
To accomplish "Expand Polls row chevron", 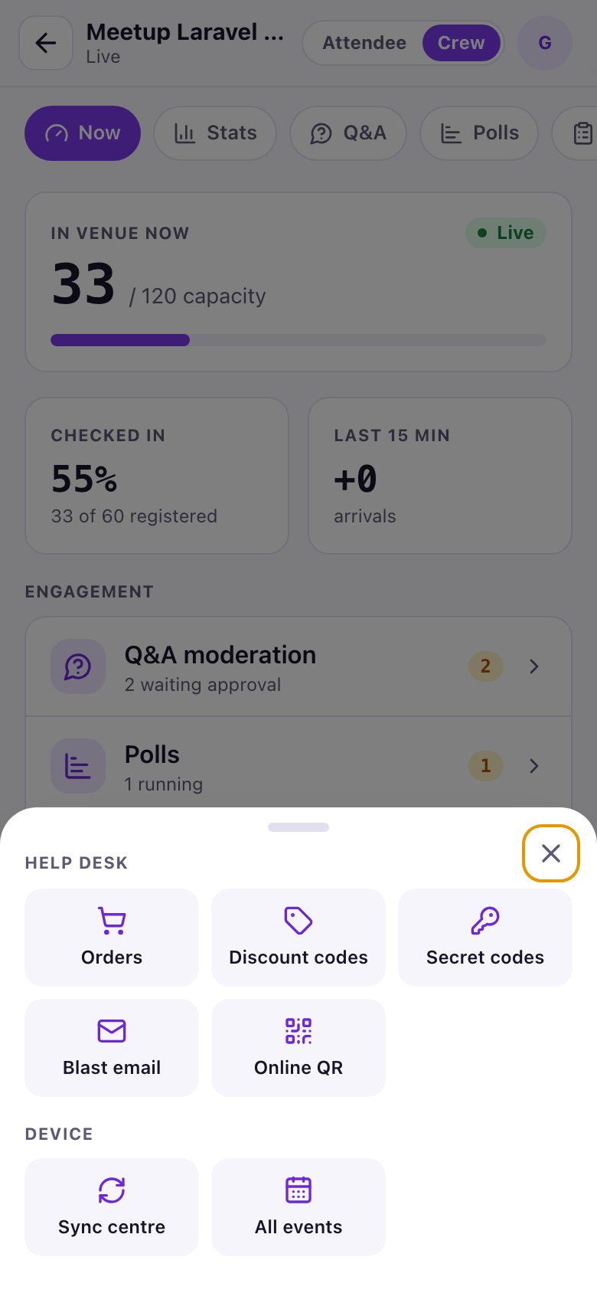I will 534,766.
